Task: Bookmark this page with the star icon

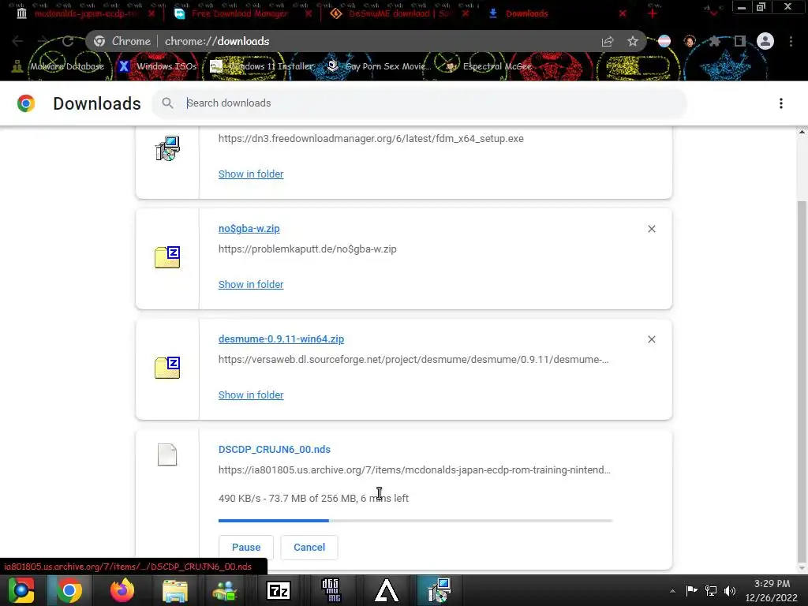Action: (x=633, y=41)
